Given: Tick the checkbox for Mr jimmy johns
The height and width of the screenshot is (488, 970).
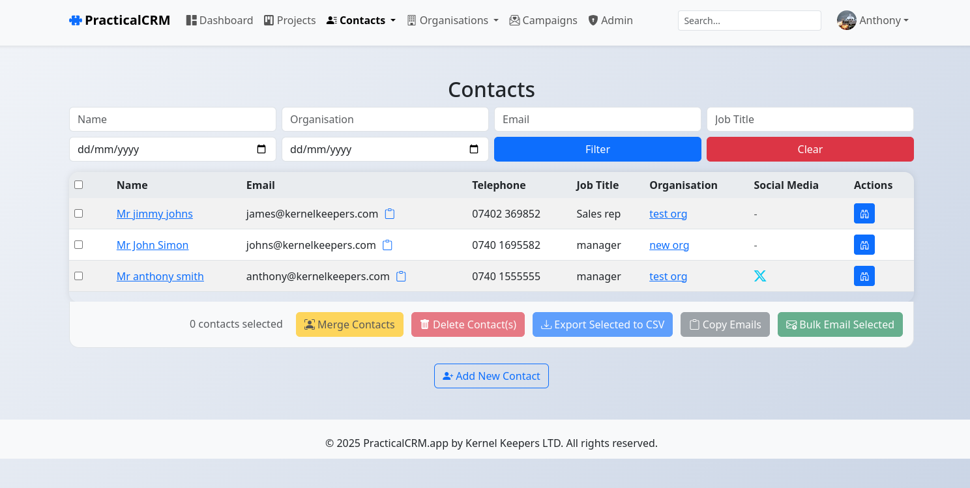Looking at the screenshot, I should 79,214.
